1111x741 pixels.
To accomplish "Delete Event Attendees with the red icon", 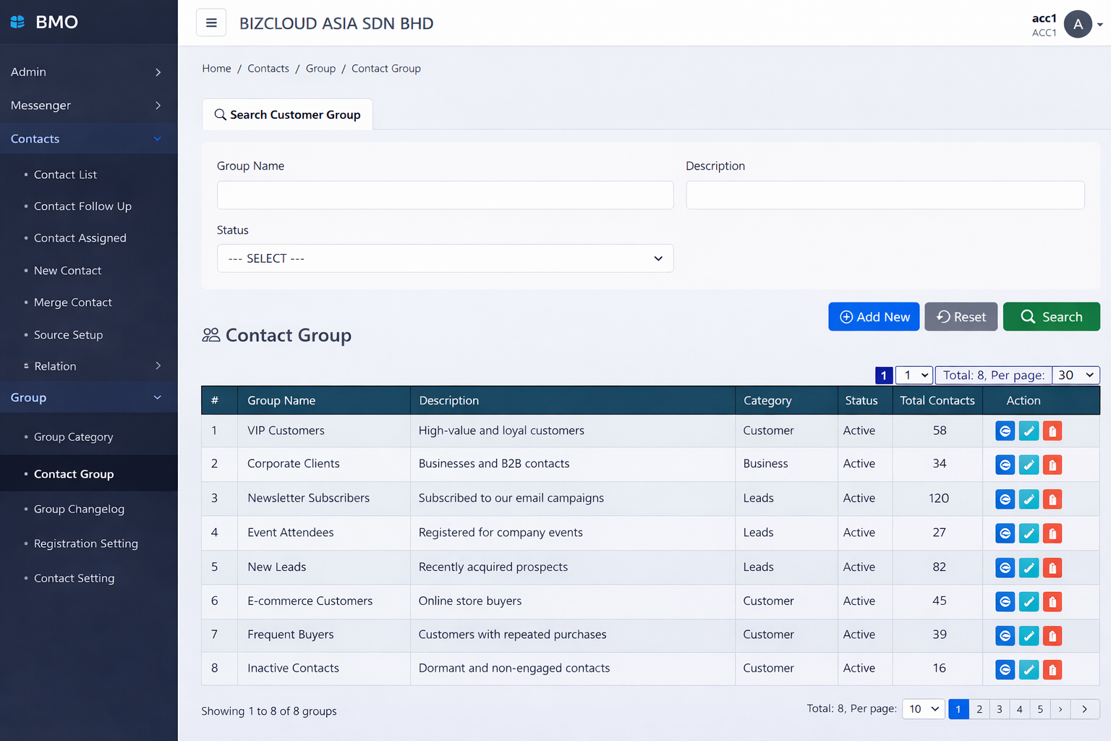I will pos(1052,533).
